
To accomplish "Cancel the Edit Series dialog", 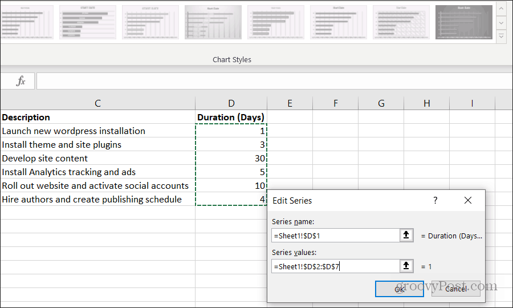I will point(456,289).
